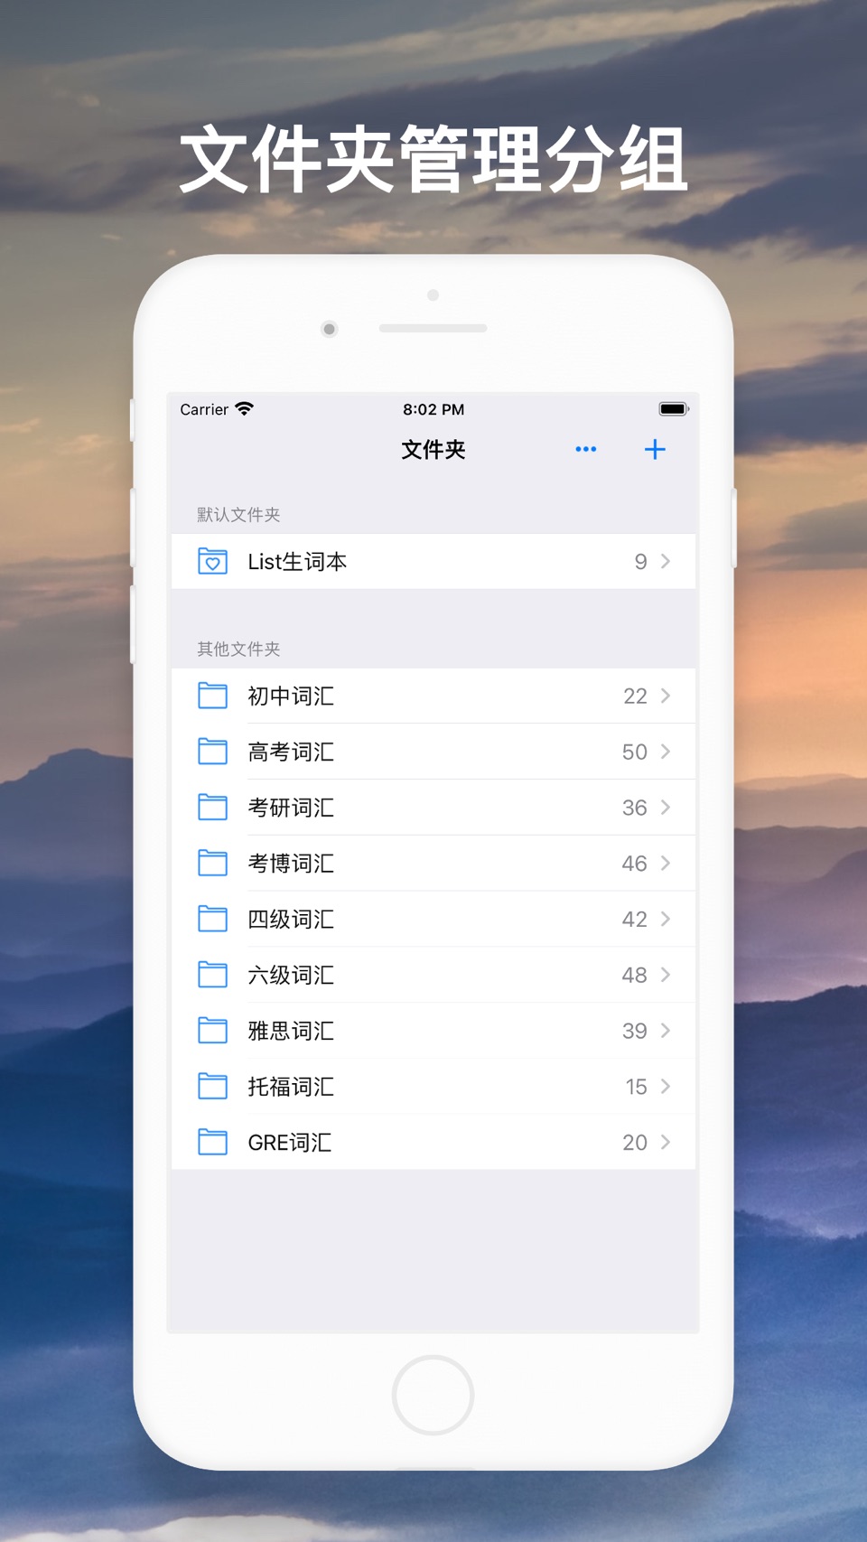Click the 默认文件夹 section header
The height and width of the screenshot is (1542, 867).
click(x=238, y=515)
